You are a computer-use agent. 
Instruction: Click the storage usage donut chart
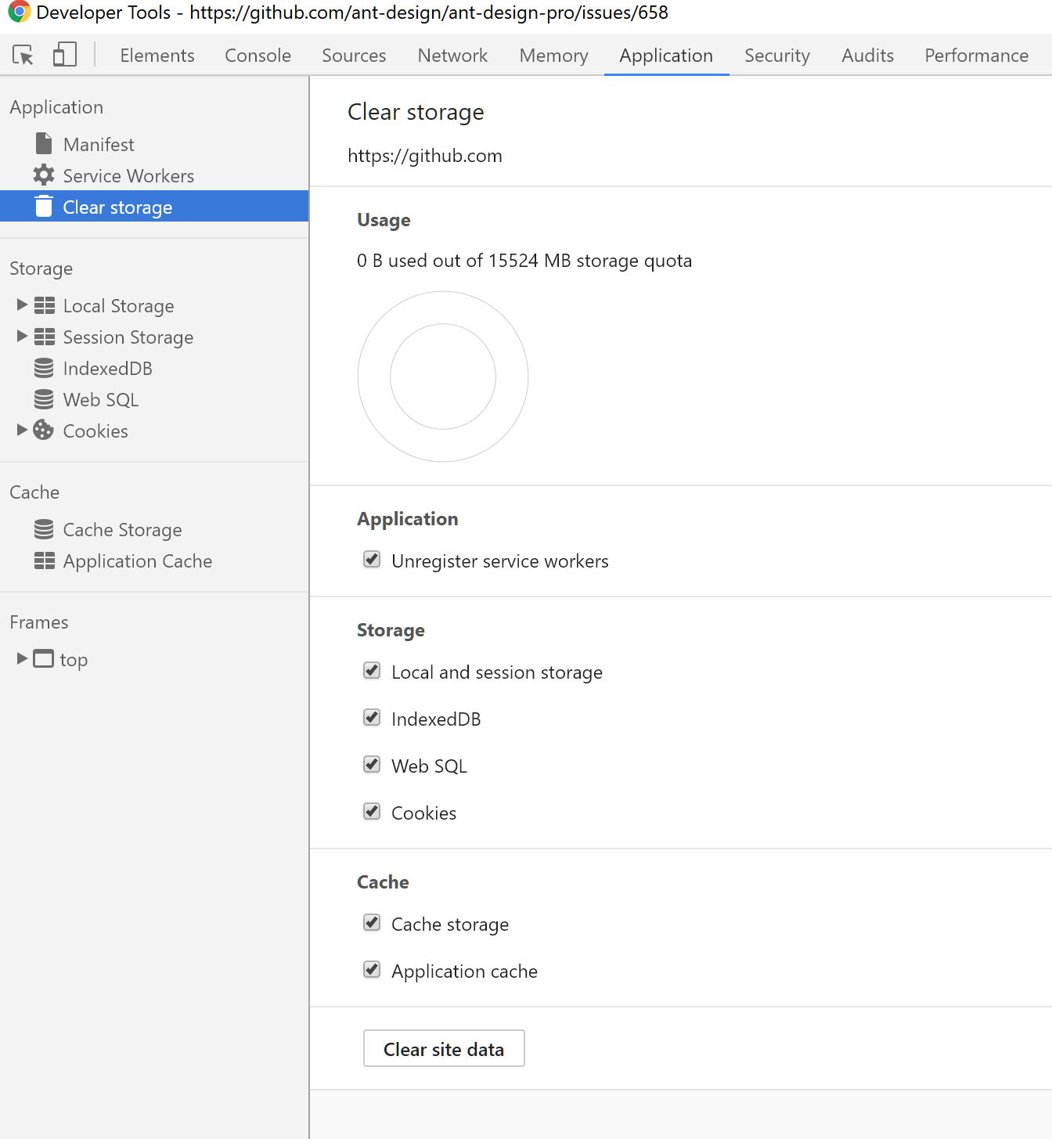[442, 376]
